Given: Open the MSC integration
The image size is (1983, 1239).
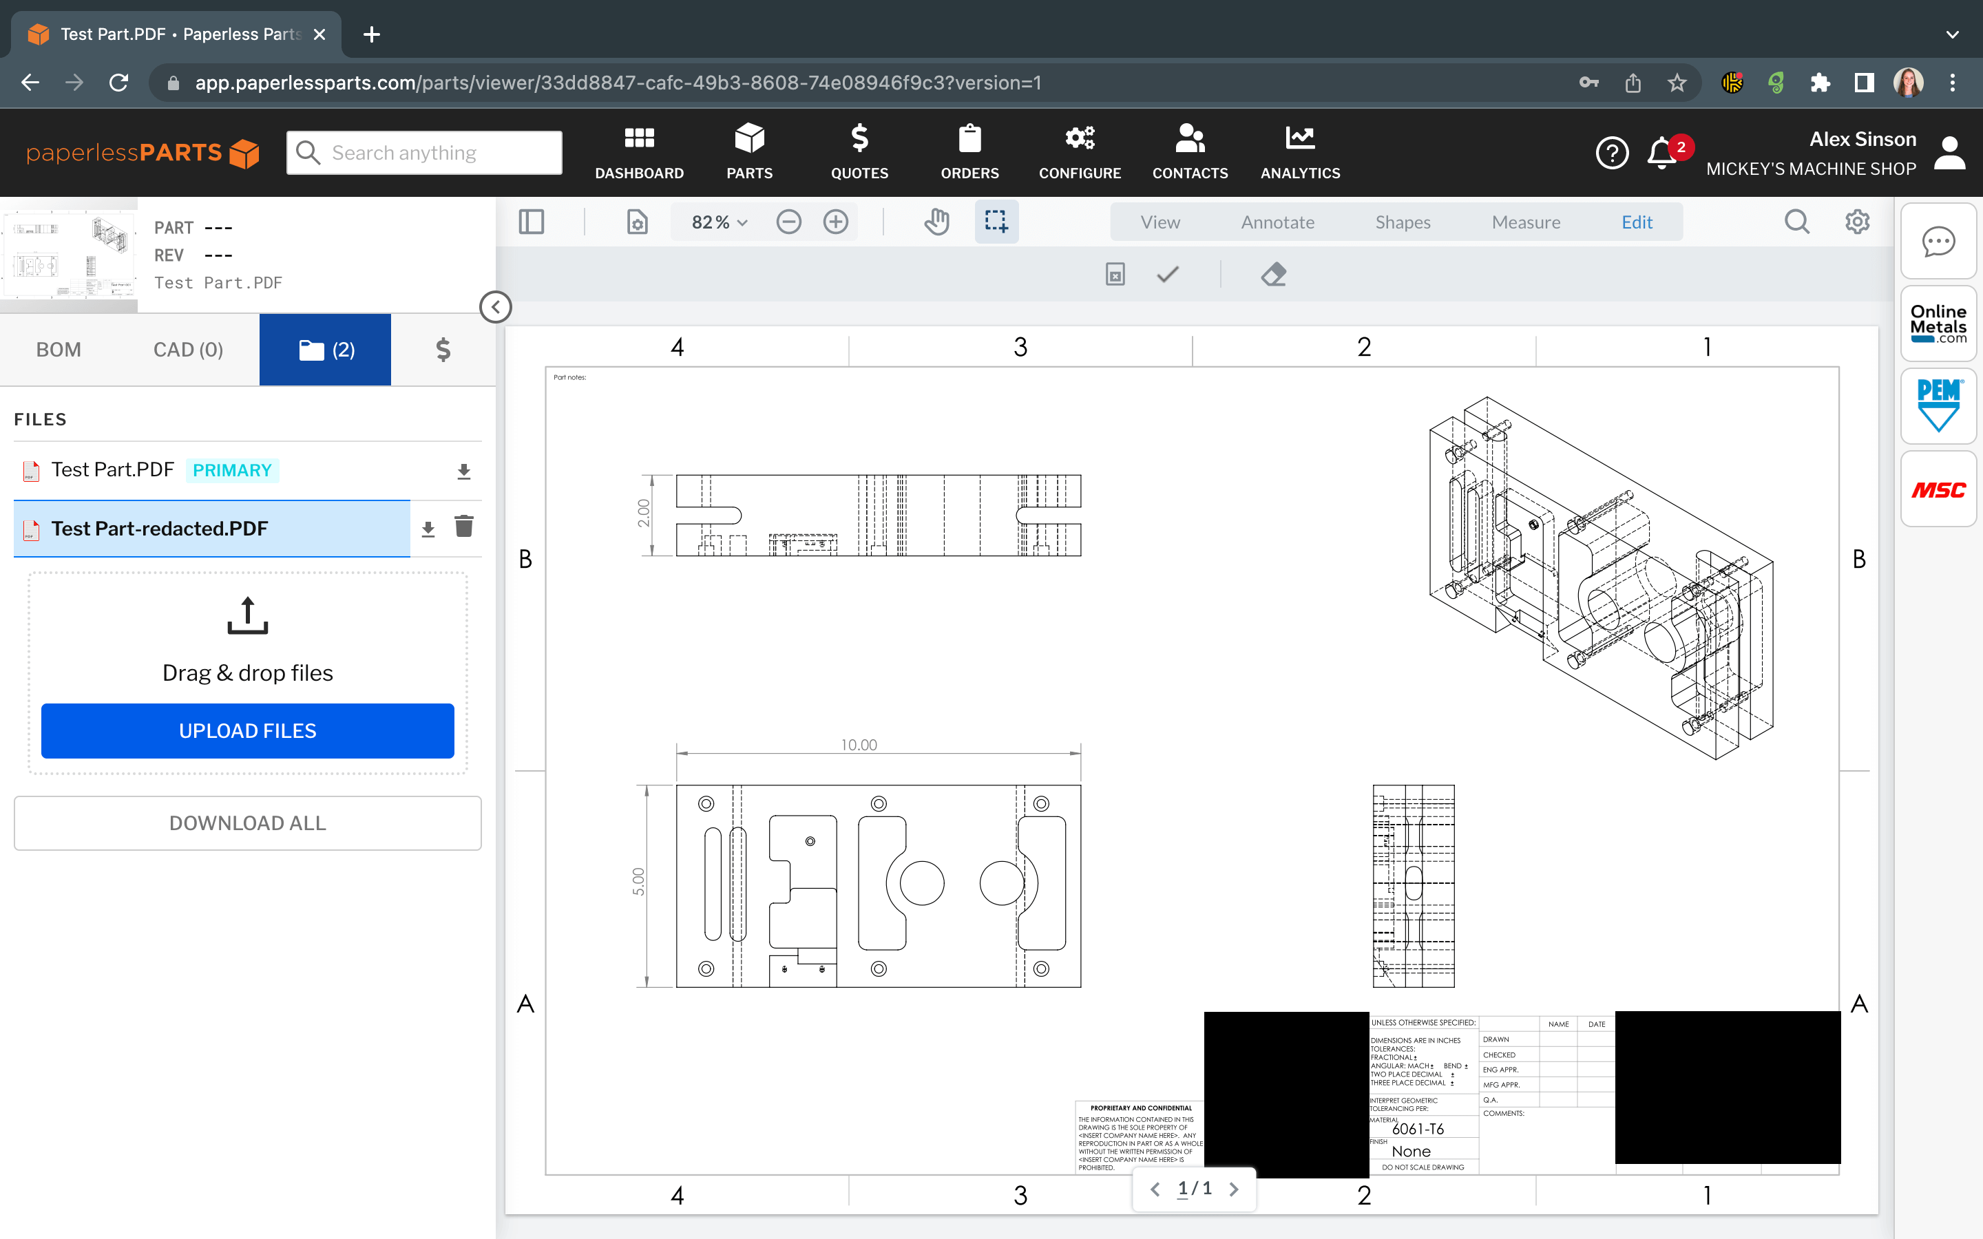Looking at the screenshot, I should pos(1938,489).
